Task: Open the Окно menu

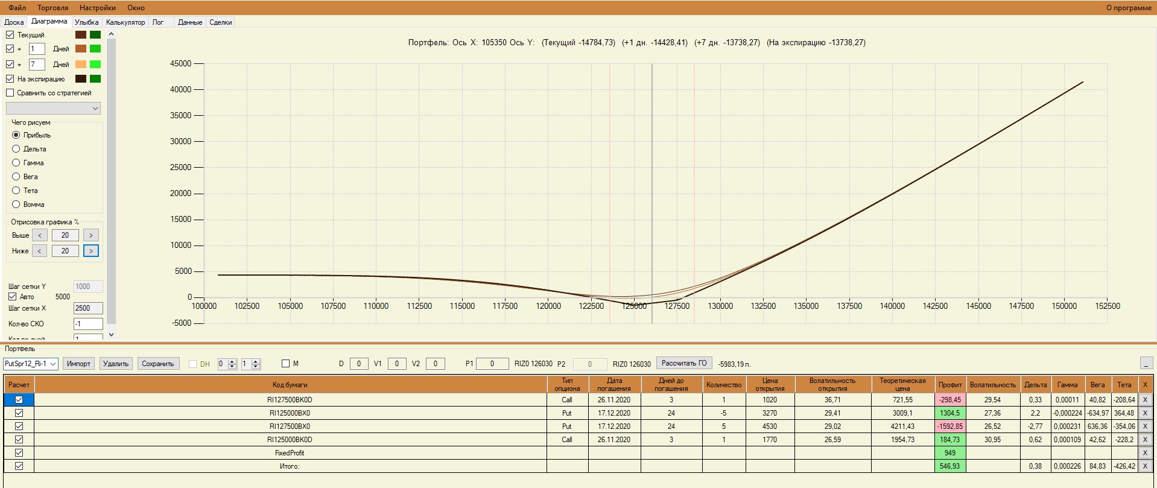Action: 136,8
